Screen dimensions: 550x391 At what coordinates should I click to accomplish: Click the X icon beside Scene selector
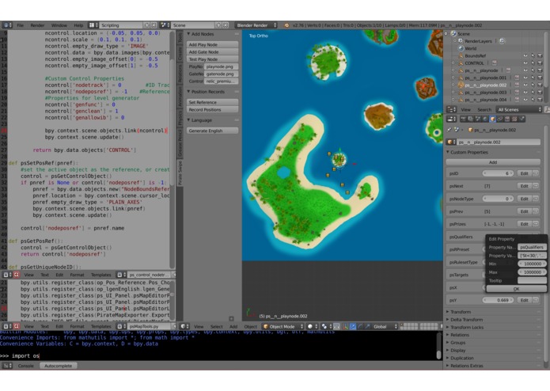(x=226, y=25)
